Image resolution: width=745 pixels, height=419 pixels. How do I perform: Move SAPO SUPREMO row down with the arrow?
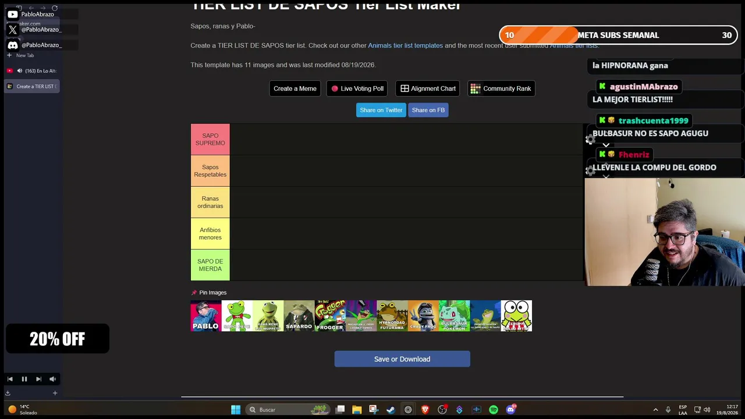606,145
